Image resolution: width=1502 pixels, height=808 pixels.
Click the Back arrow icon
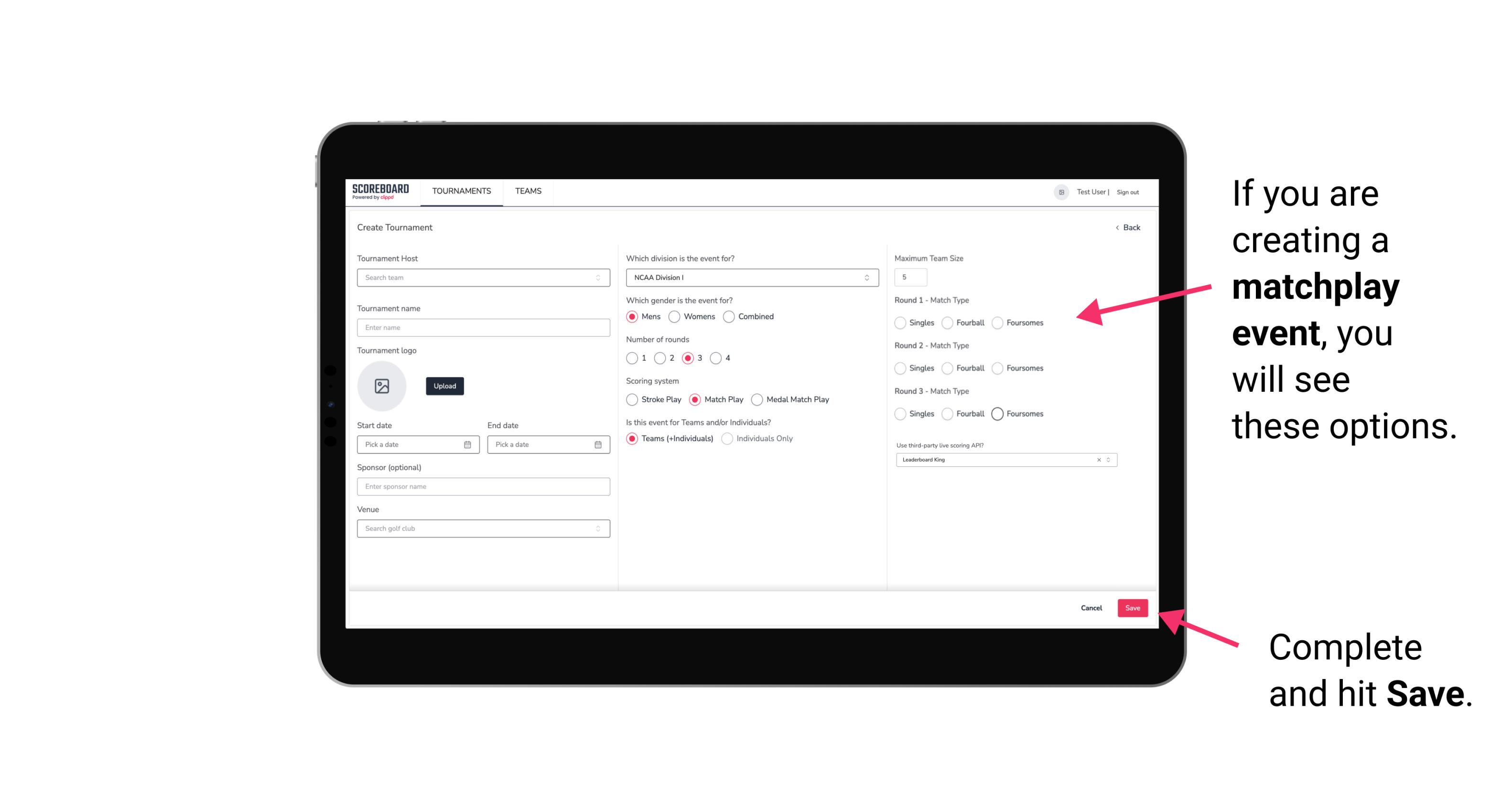point(1117,227)
